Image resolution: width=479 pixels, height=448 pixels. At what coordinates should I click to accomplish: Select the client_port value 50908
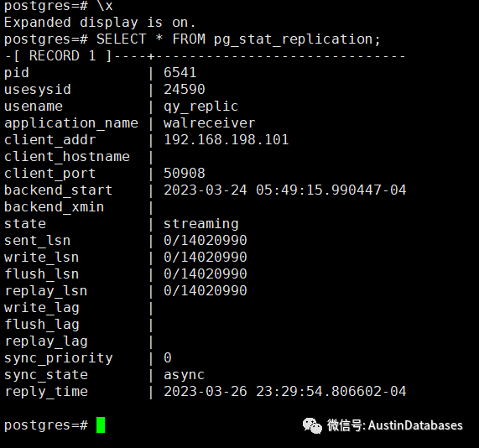click(x=185, y=174)
